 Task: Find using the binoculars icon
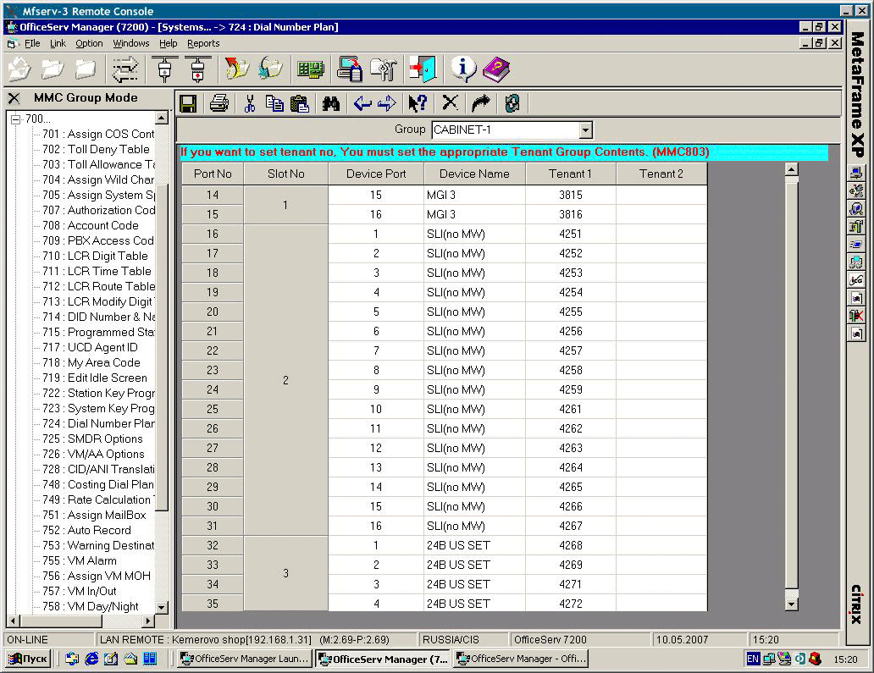[331, 103]
